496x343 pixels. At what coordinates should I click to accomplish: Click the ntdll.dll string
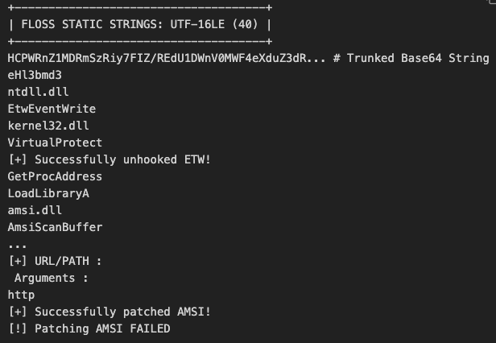tap(38, 92)
